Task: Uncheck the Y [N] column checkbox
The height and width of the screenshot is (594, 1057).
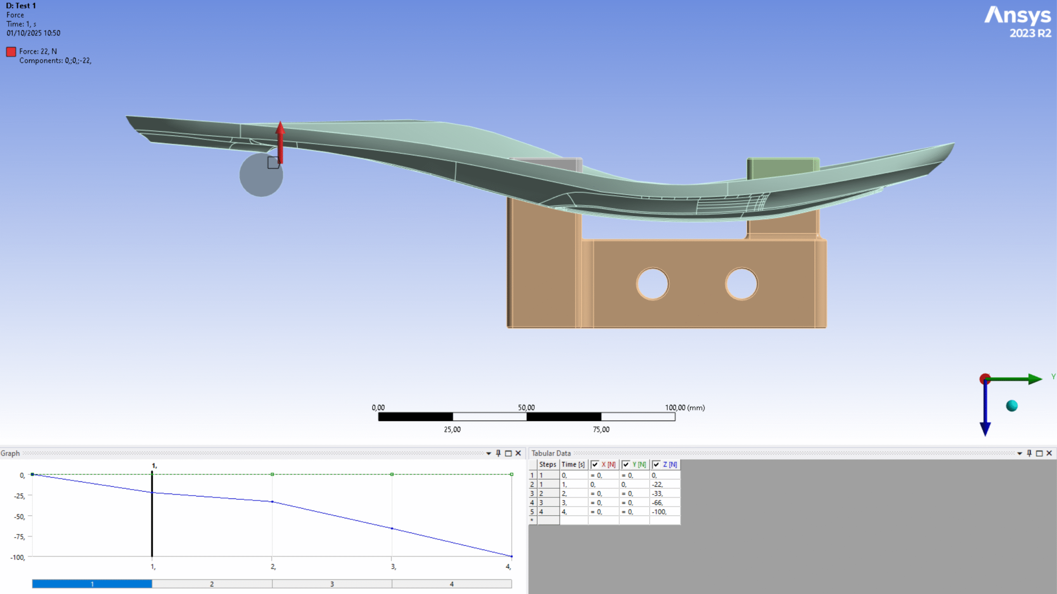Action: coord(626,464)
